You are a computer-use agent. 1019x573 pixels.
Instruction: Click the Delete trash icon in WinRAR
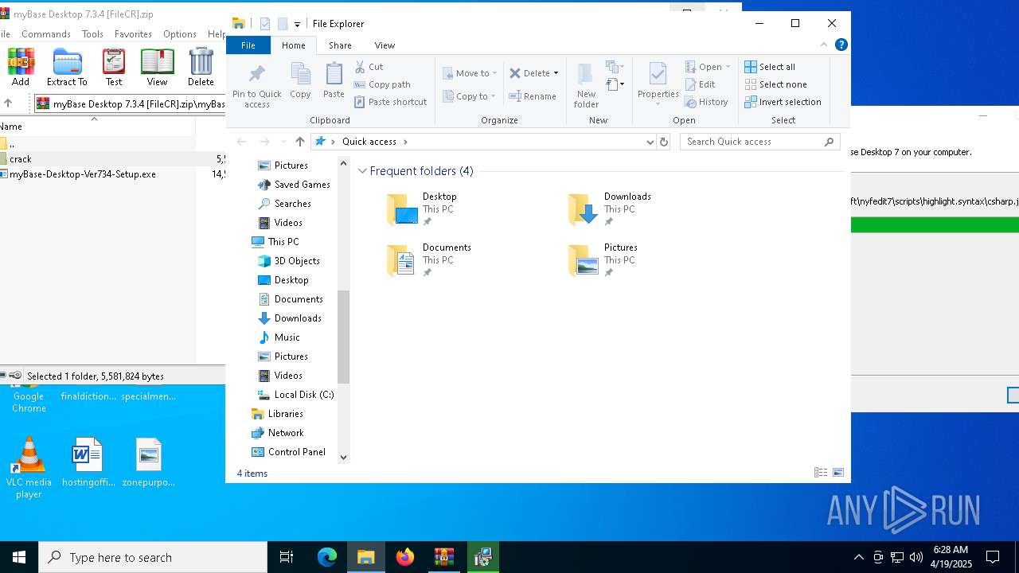coord(201,68)
